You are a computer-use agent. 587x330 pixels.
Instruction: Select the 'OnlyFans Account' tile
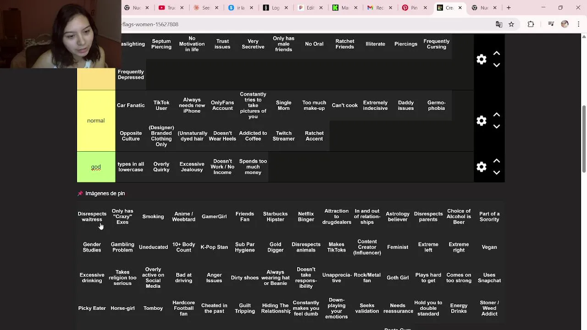[222, 105]
